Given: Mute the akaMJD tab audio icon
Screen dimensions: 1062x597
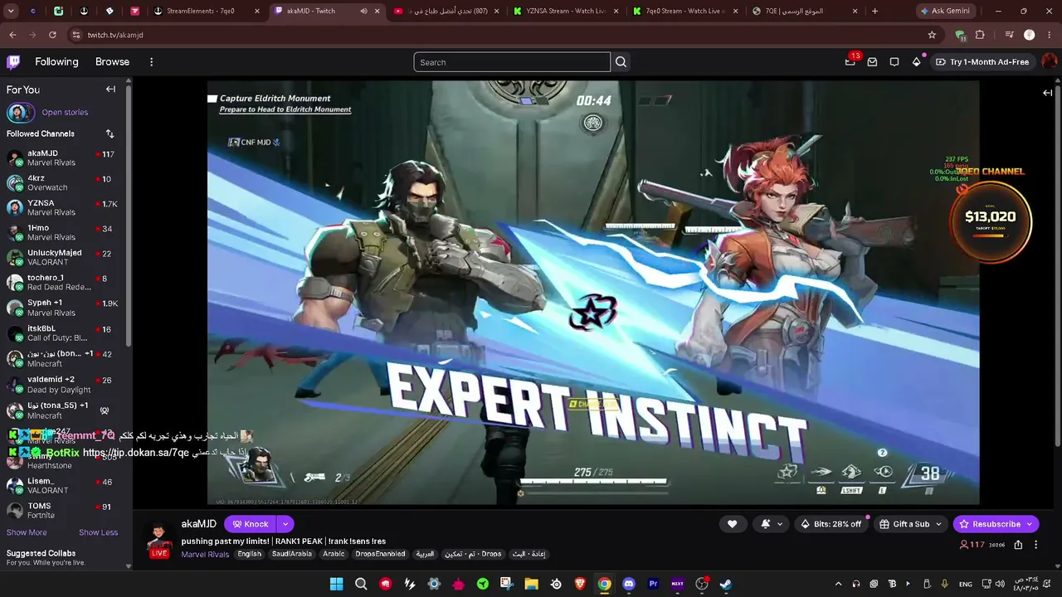Looking at the screenshot, I should pos(364,11).
